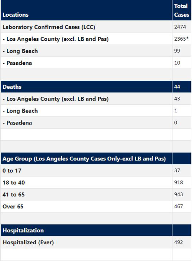Click the Hospitalization section header

(23, 230)
